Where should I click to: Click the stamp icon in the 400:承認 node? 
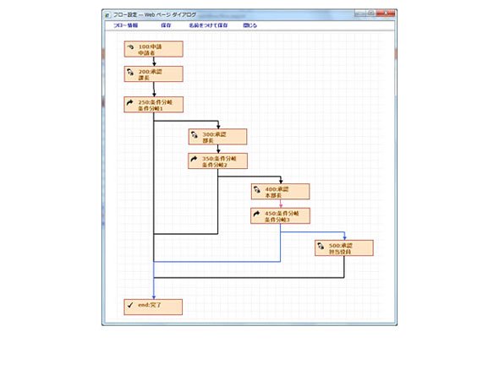click(x=257, y=190)
